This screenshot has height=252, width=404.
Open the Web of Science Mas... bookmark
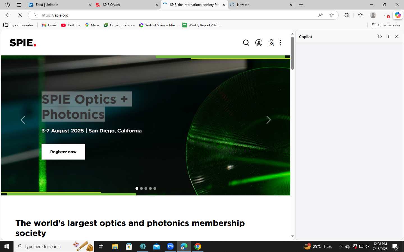(x=159, y=25)
